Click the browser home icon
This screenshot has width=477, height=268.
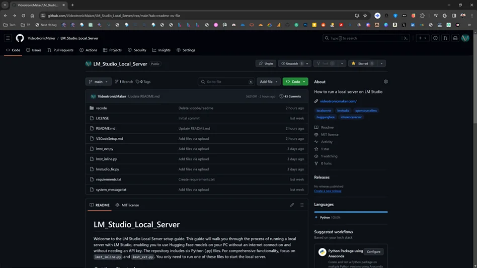(32, 16)
